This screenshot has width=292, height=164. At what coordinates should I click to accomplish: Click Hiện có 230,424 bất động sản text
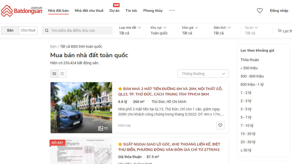click(74, 63)
